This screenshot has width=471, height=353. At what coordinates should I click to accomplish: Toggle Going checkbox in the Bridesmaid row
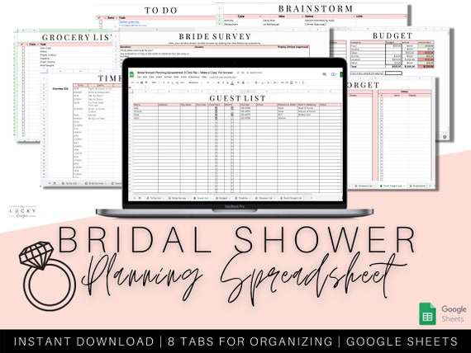click(216, 115)
